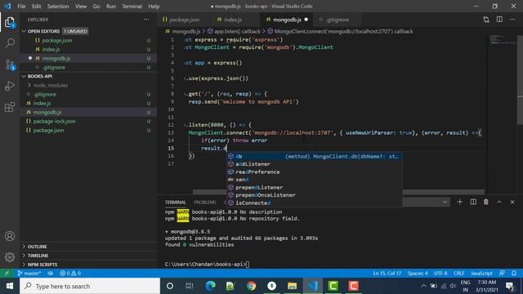523x294 pixels.
Task: Open Google Chrome from taskbar
Action: click(252, 286)
